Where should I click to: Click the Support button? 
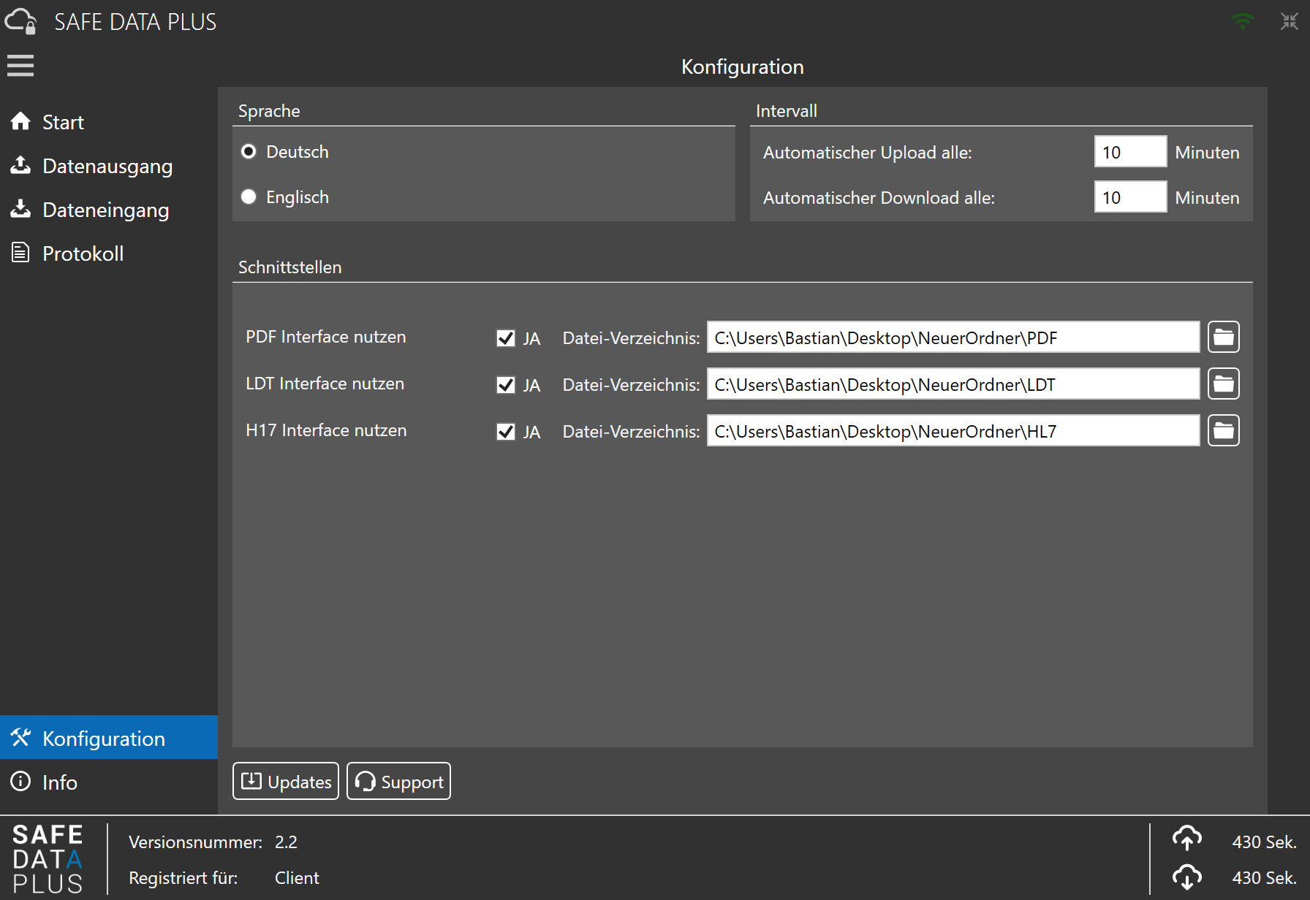coord(398,781)
